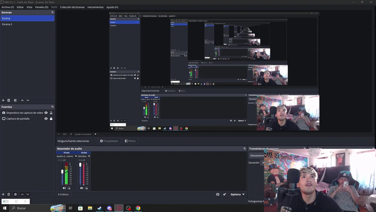This screenshot has width=376, height=212.
Task: Open Discord from the taskbar
Action: 109,208
